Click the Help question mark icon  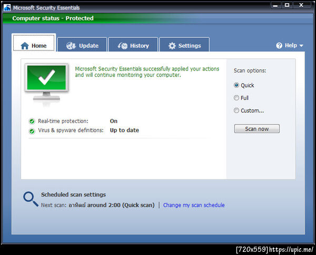point(279,46)
